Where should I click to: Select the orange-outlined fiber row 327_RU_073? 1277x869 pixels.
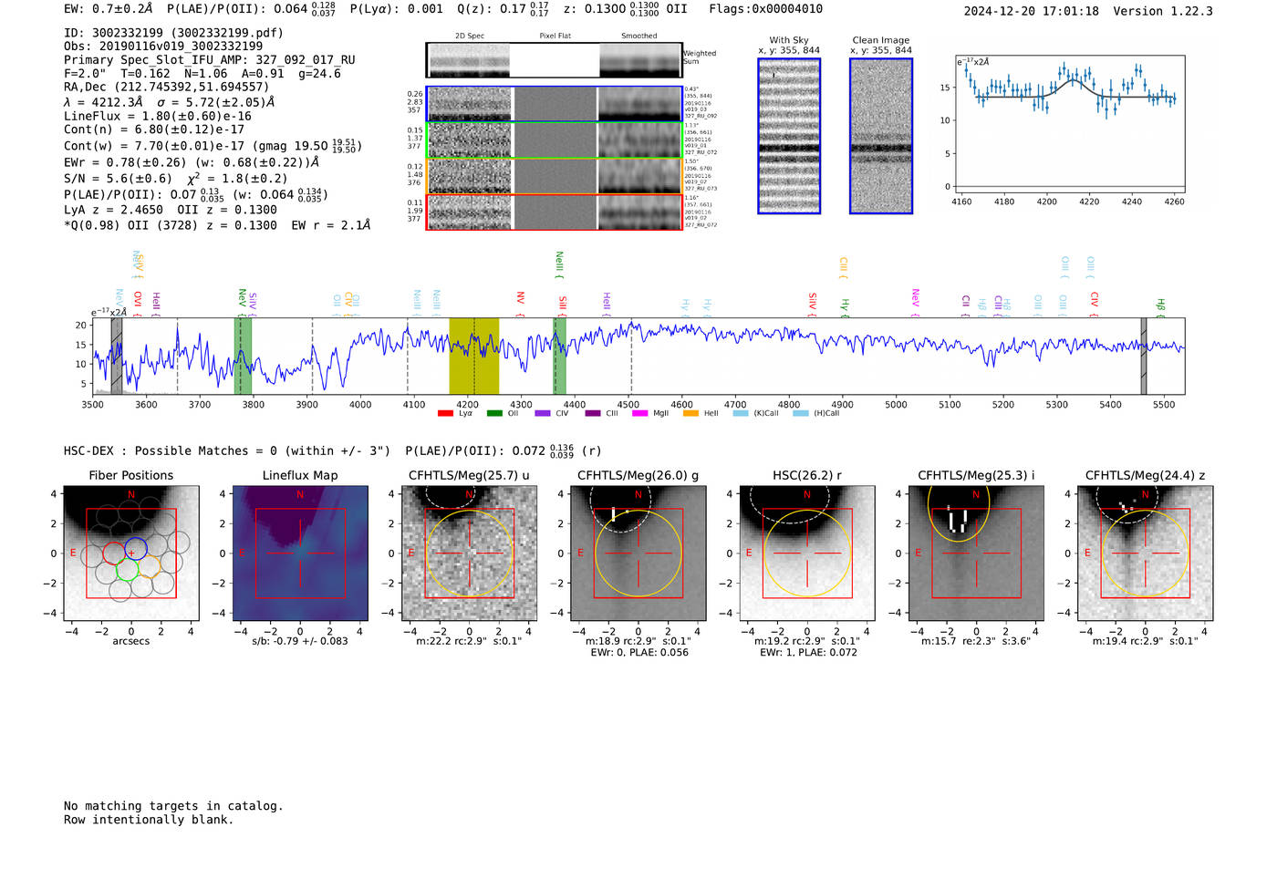point(554,176)
